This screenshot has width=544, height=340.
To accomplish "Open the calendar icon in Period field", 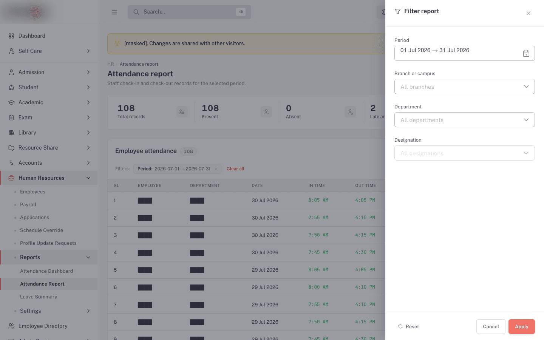I will 526,53.
